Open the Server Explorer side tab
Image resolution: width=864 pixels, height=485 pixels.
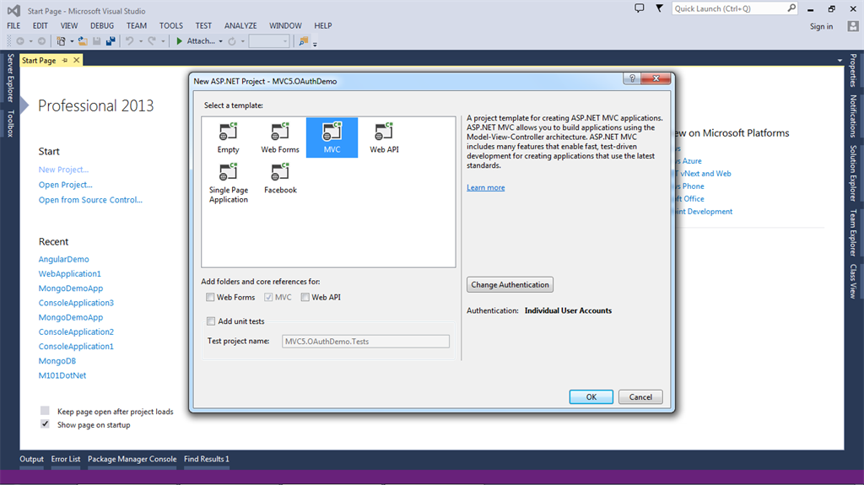(x=10, y=78)
